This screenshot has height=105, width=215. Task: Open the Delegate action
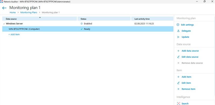(186, 31)
